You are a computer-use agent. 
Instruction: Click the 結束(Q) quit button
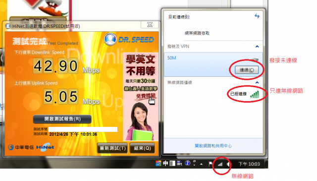[x=142, y=148]
